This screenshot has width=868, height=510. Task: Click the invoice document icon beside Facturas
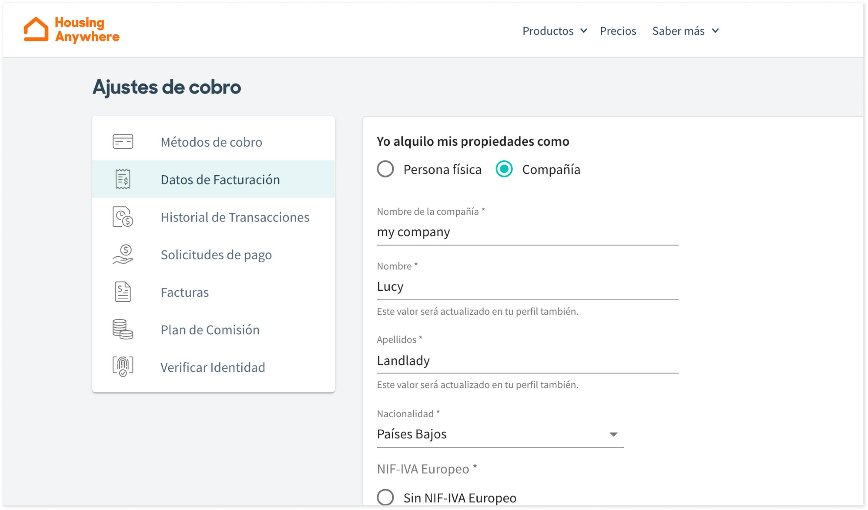(x=123, y=292)
